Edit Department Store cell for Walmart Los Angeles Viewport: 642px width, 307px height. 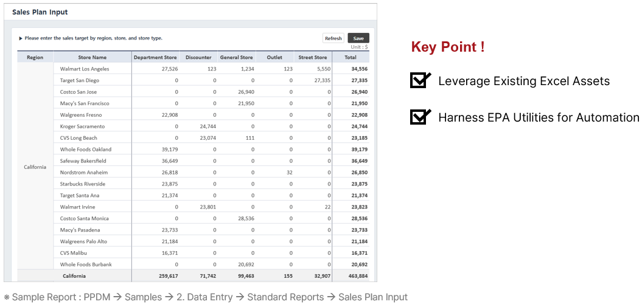[156, 69]
